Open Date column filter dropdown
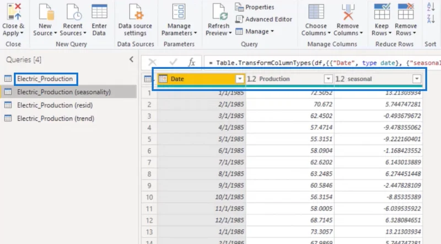The image size is (441, 244). 240,79
